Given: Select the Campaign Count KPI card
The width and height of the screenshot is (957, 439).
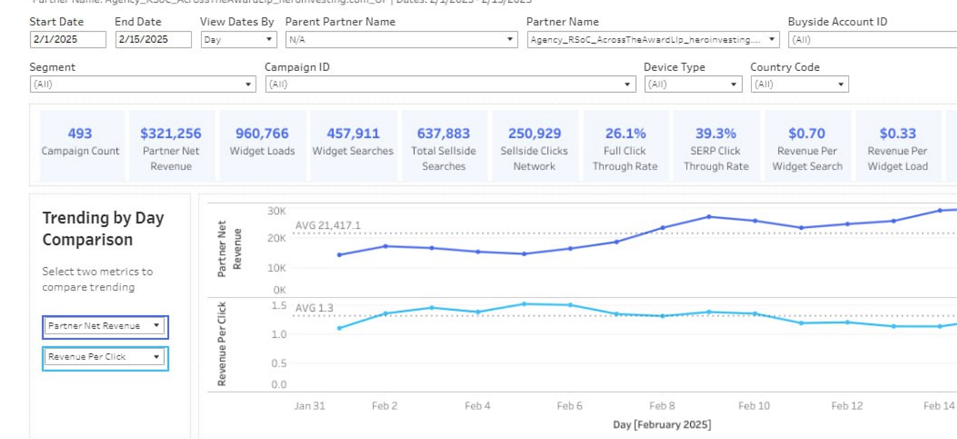Looking at the screenshot, I should pos(80,145).
